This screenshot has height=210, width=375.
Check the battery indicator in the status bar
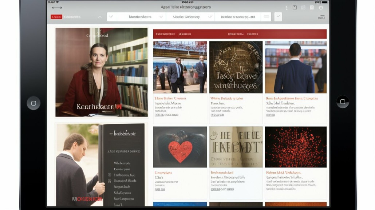pyautogui.click(x=325, y=2)
